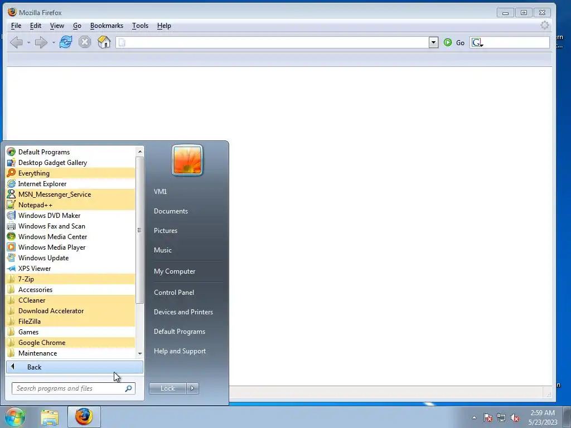Expand the 7-Zip folder
The width and height of the screenshot is (571, 428).
pyautogui.click(x=71, y=279)
